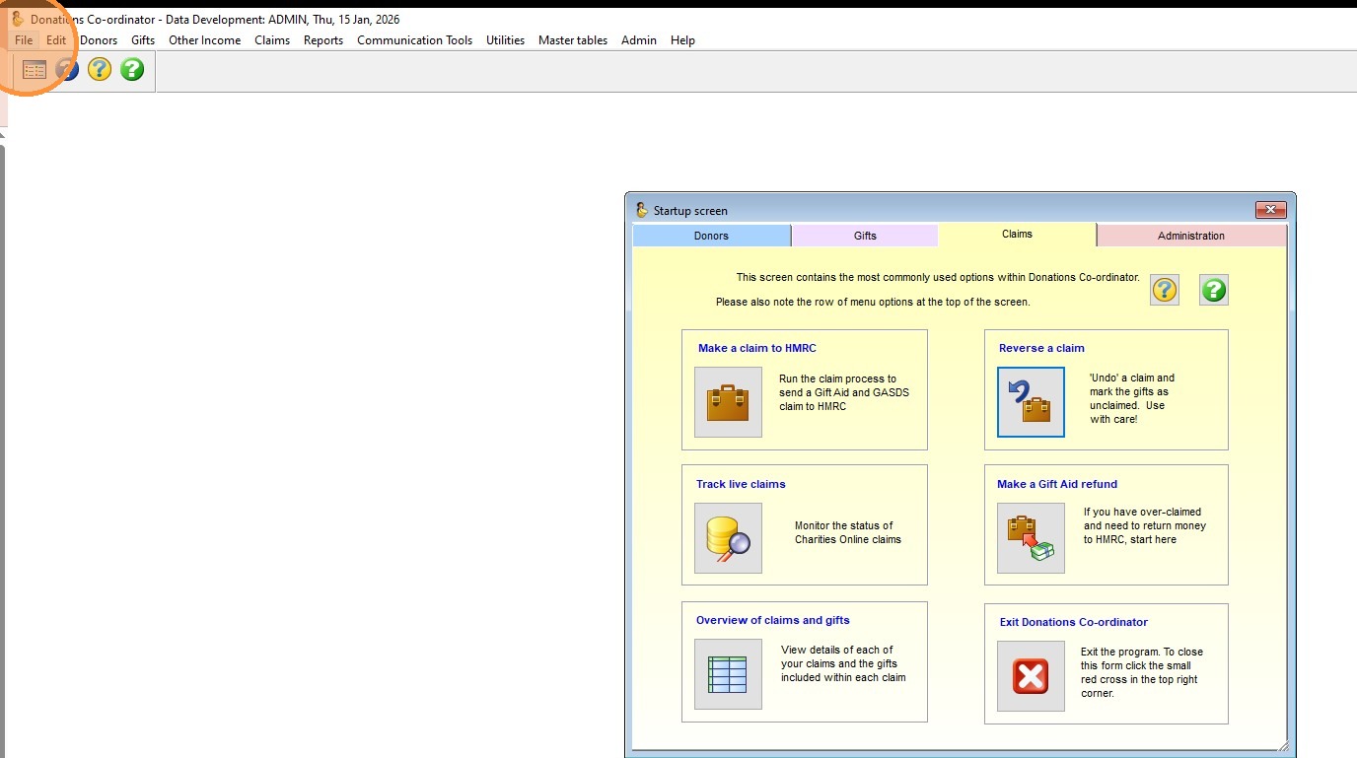Open the Utilities menu

click(x=505, y=40)
